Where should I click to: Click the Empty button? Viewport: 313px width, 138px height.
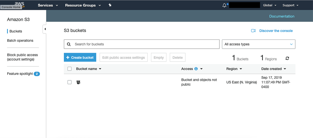159,57
